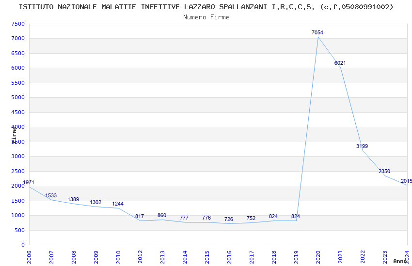Image resolution: width=412 pixels, height=266 pixels.
Task: Click y-axis tick label 500
Action: point(19,230)
